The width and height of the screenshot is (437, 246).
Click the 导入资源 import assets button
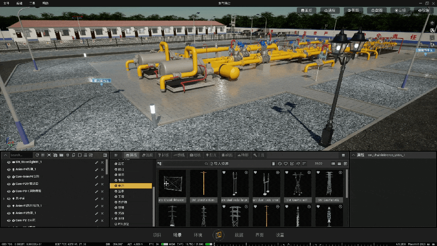click(220, 164)
